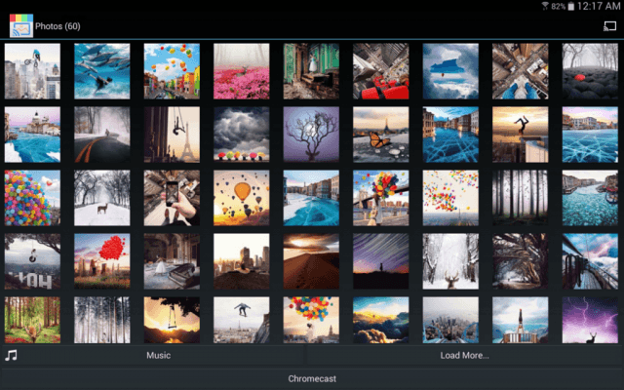Image resolution: width=624 pixels, height=390 pixels.
Task: Tap the music note icon
Action: pyautogui.click(x=12, y=356)
